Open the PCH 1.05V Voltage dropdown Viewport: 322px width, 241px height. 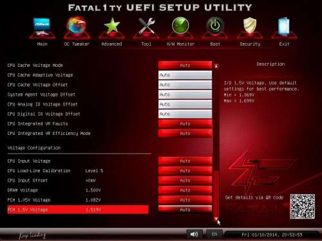tap(185, 200)
